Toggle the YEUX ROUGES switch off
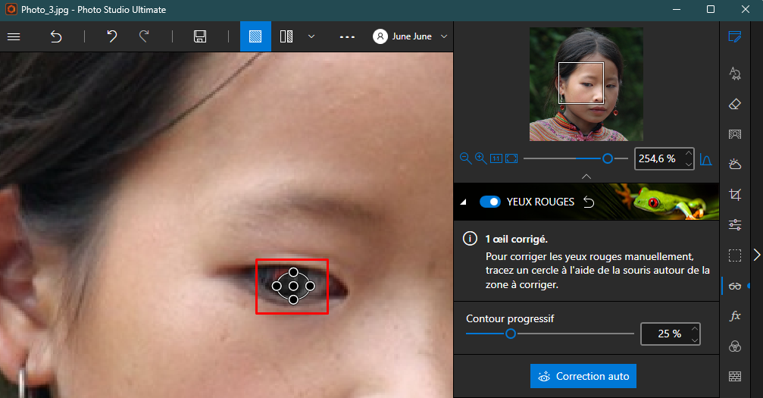763x398 pixels. point(489,202)
